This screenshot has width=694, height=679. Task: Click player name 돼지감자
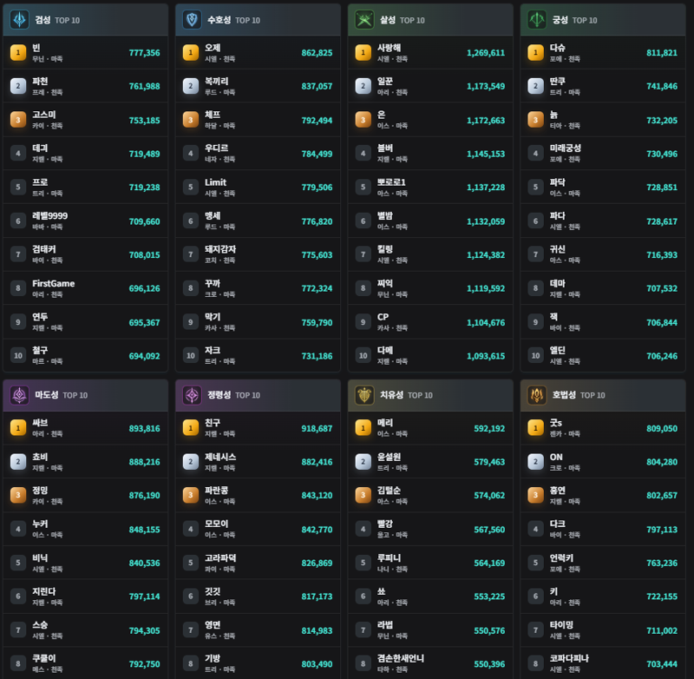(220, 249)
